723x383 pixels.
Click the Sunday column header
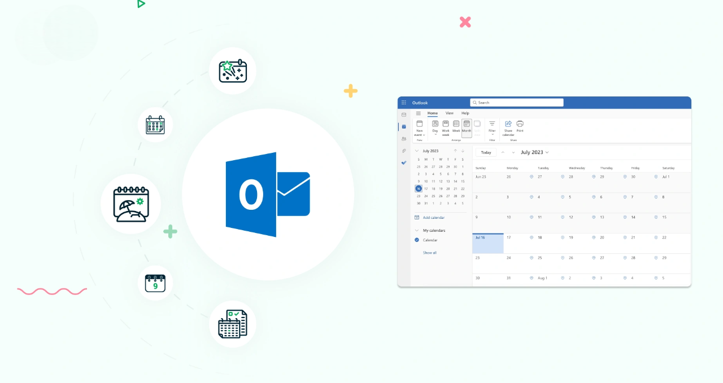481,168
